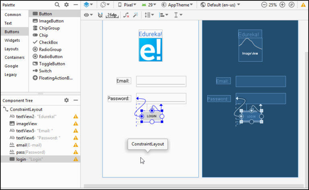Select the LOGIN button on the design canvas

(152, 116)
